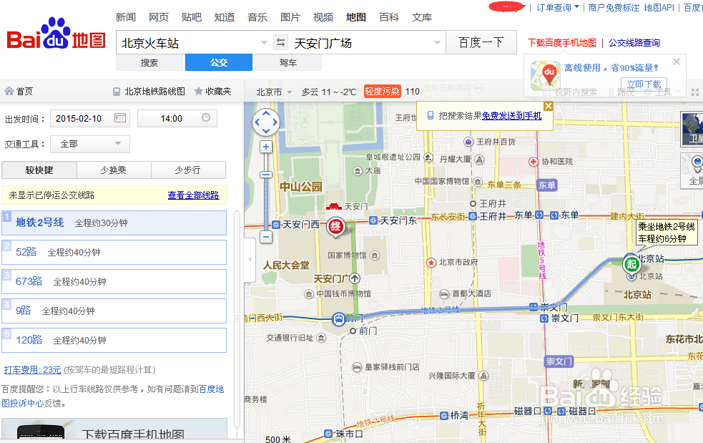Expand route 3 673路 details
Screen dimensions: 703x443
pyautogui.click(x=114, y=281)
